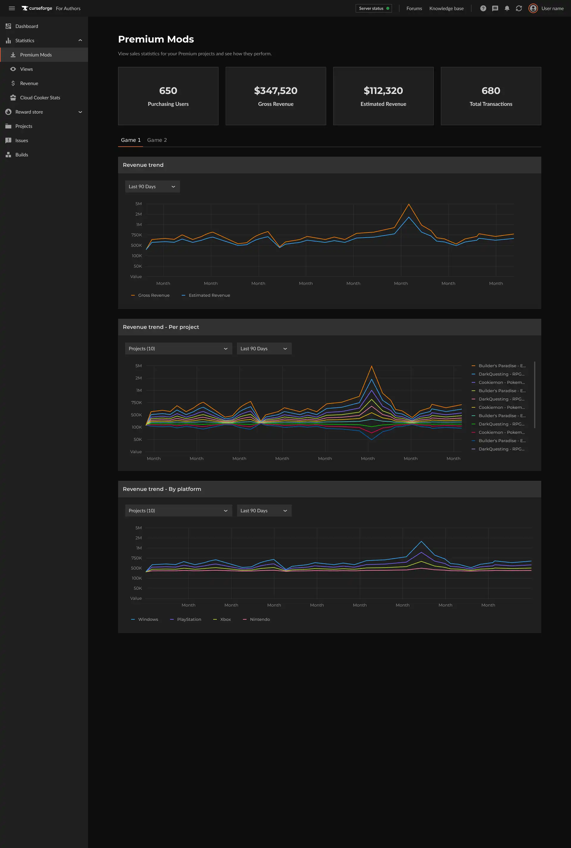Click the green server status indicator
Image resolution: width=571 pixels, height=848 pixels.
(x=388, y=8)
